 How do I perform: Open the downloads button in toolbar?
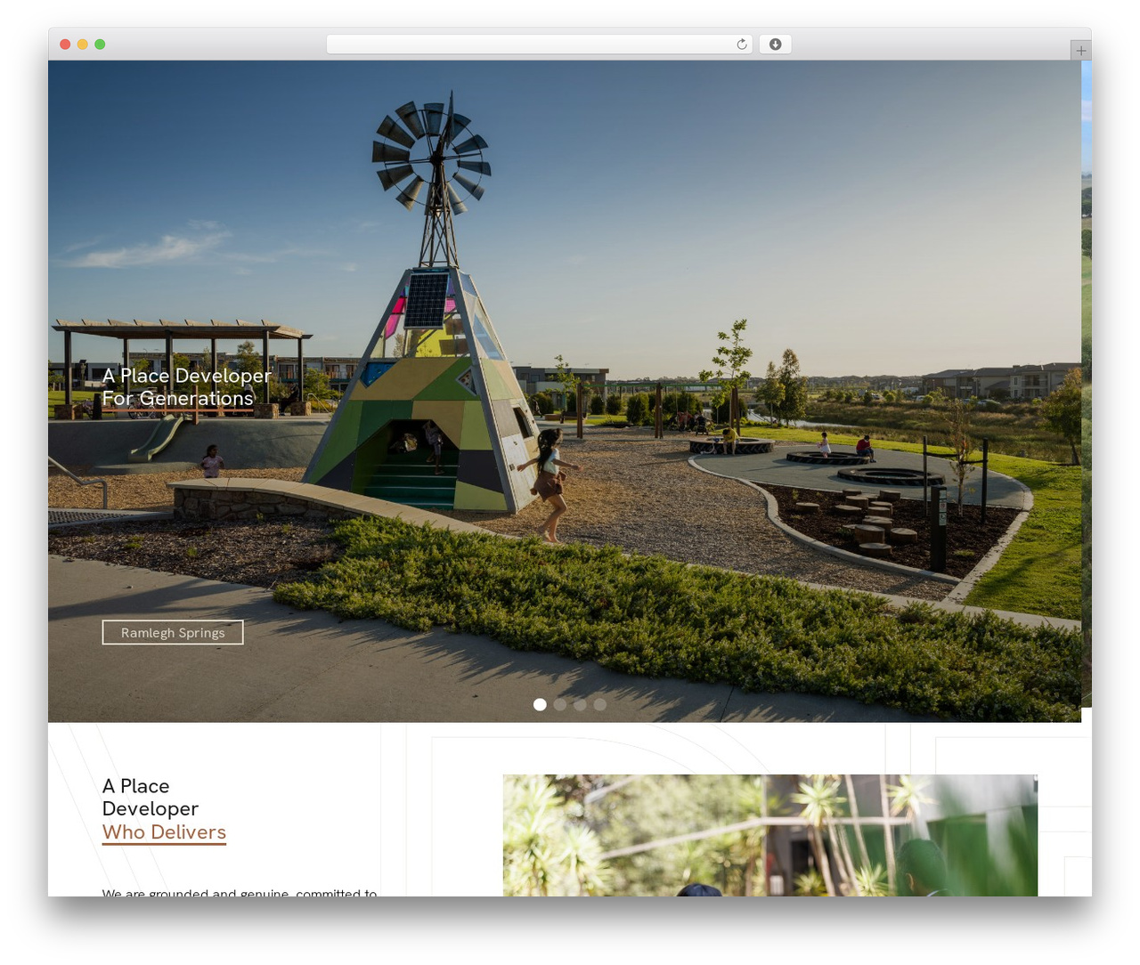[775, 45]
